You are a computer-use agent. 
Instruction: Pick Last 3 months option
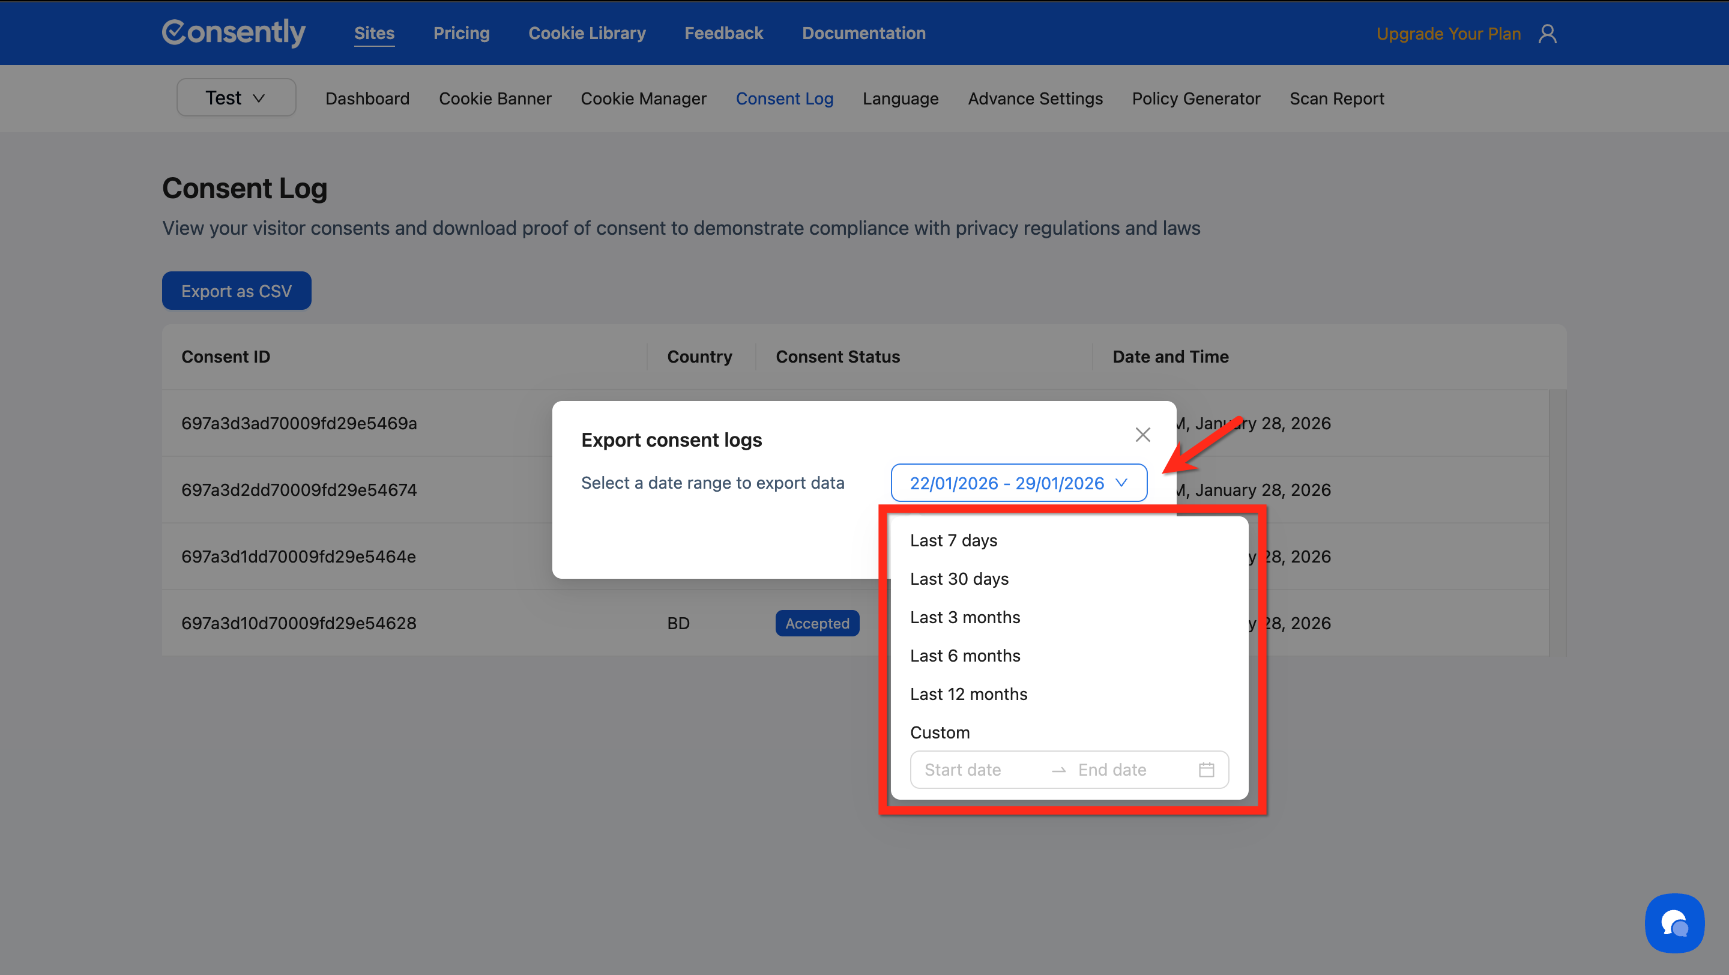(965, 617)
